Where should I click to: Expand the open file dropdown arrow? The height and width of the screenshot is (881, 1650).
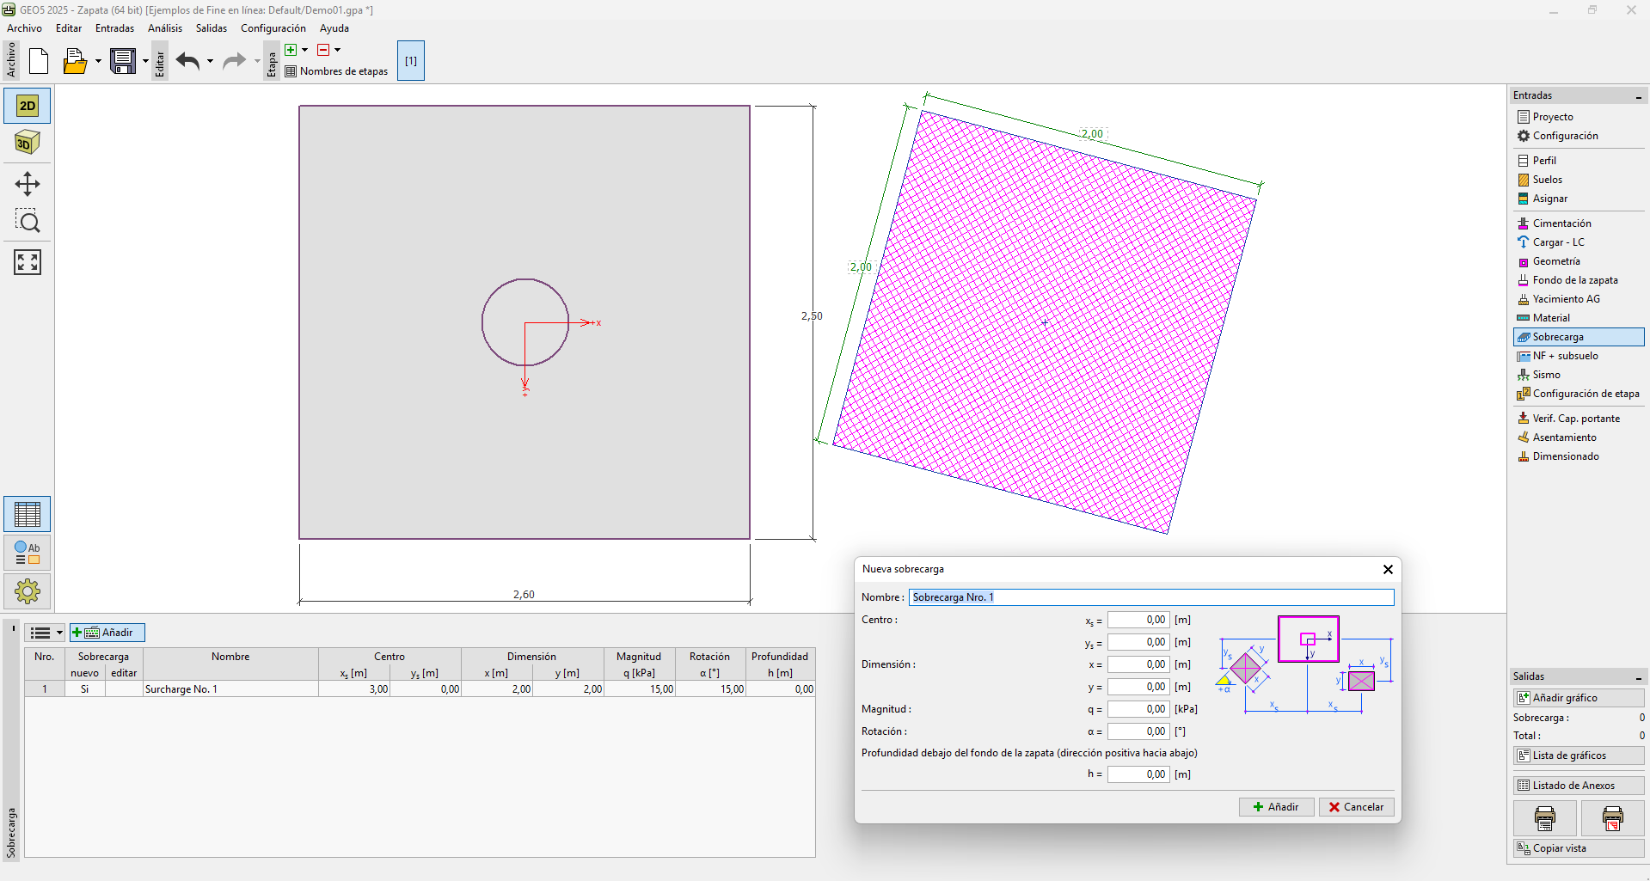pyautogui.click(x=98, y=61)
